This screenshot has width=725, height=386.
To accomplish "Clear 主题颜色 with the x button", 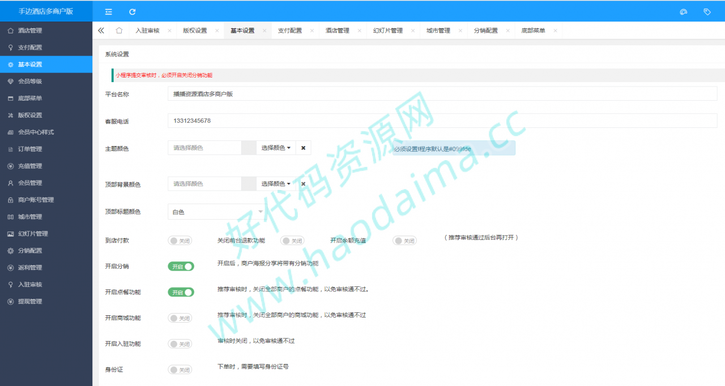I will click(303, 148).
